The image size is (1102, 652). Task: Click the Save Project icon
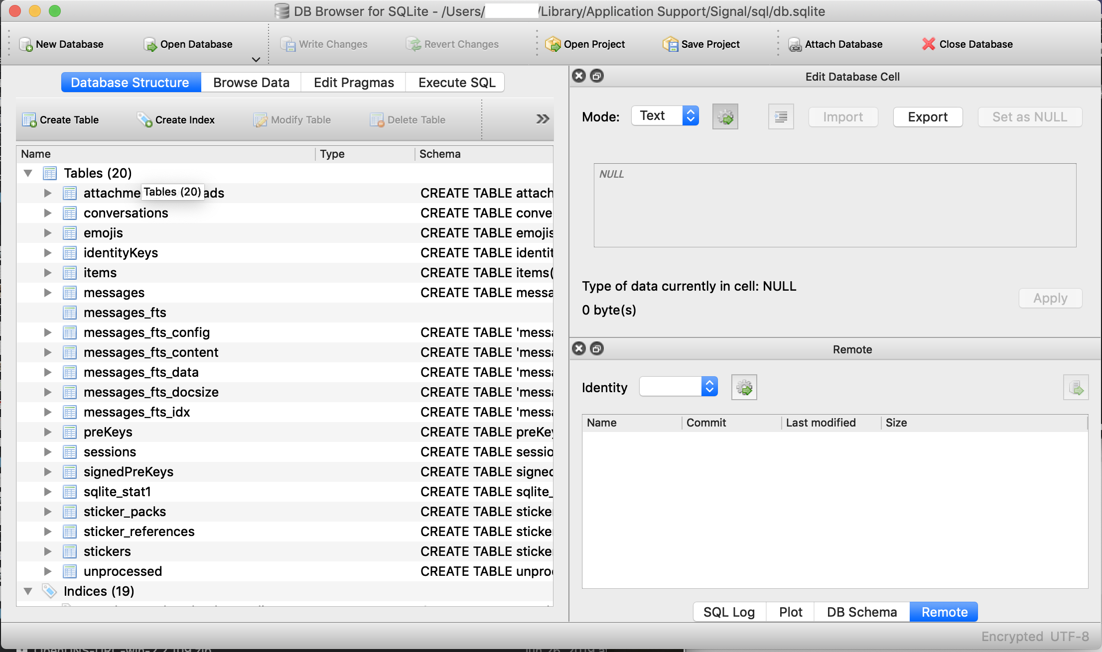pyautogui.click(x=670, y=44)
